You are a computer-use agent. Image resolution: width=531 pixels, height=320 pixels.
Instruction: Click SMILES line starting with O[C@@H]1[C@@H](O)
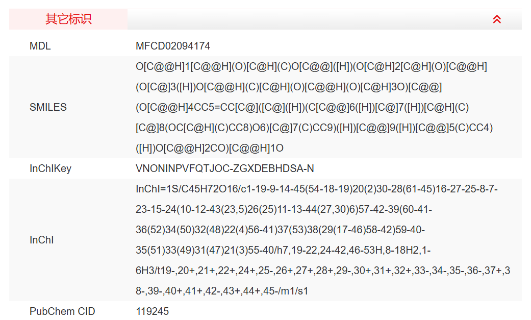coord(311,66)
